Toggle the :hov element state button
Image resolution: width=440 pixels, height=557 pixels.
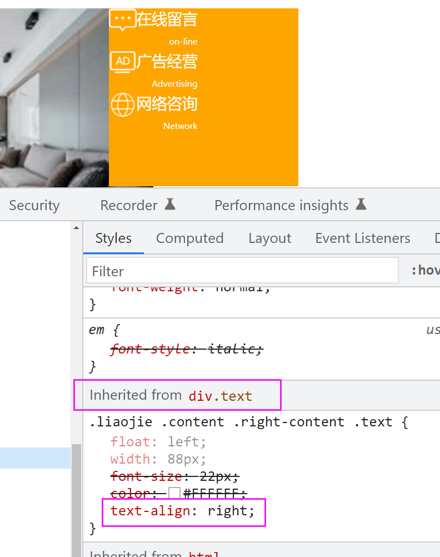tap(426, 270)
